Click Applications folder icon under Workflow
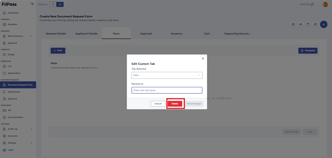 coord(4,73)
